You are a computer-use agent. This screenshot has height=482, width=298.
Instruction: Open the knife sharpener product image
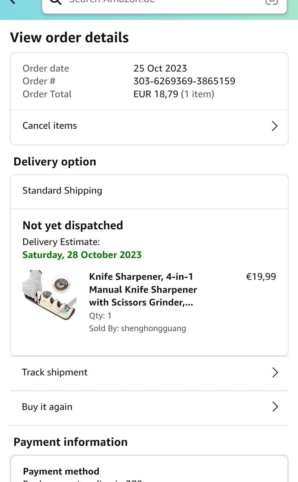tap(49, 294)
